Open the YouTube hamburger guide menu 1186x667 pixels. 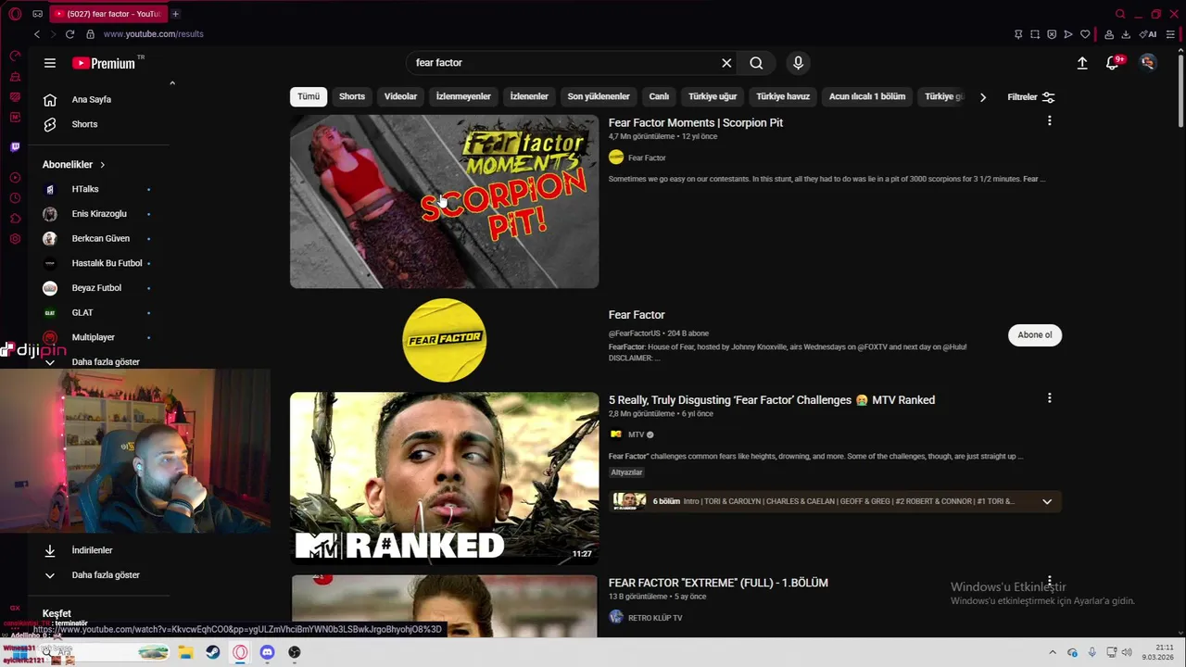(x=50, y=63)
